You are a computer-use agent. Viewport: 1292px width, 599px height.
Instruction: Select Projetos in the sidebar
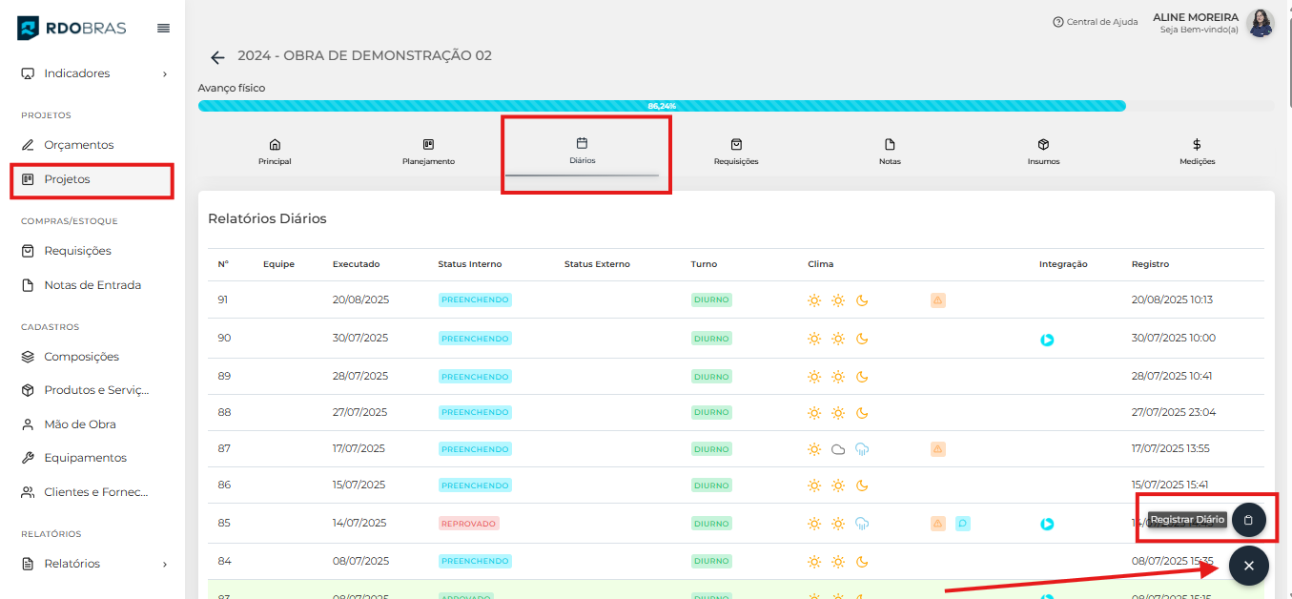pyautogui.click(x=67, y=179)
